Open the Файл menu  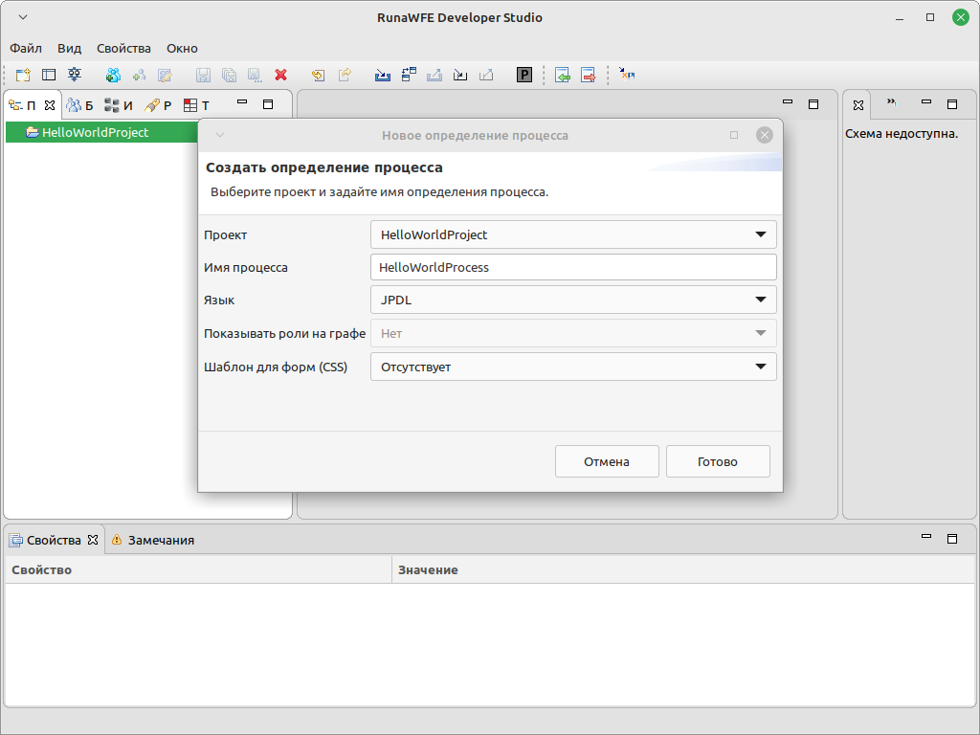click(x=26, y=48)
